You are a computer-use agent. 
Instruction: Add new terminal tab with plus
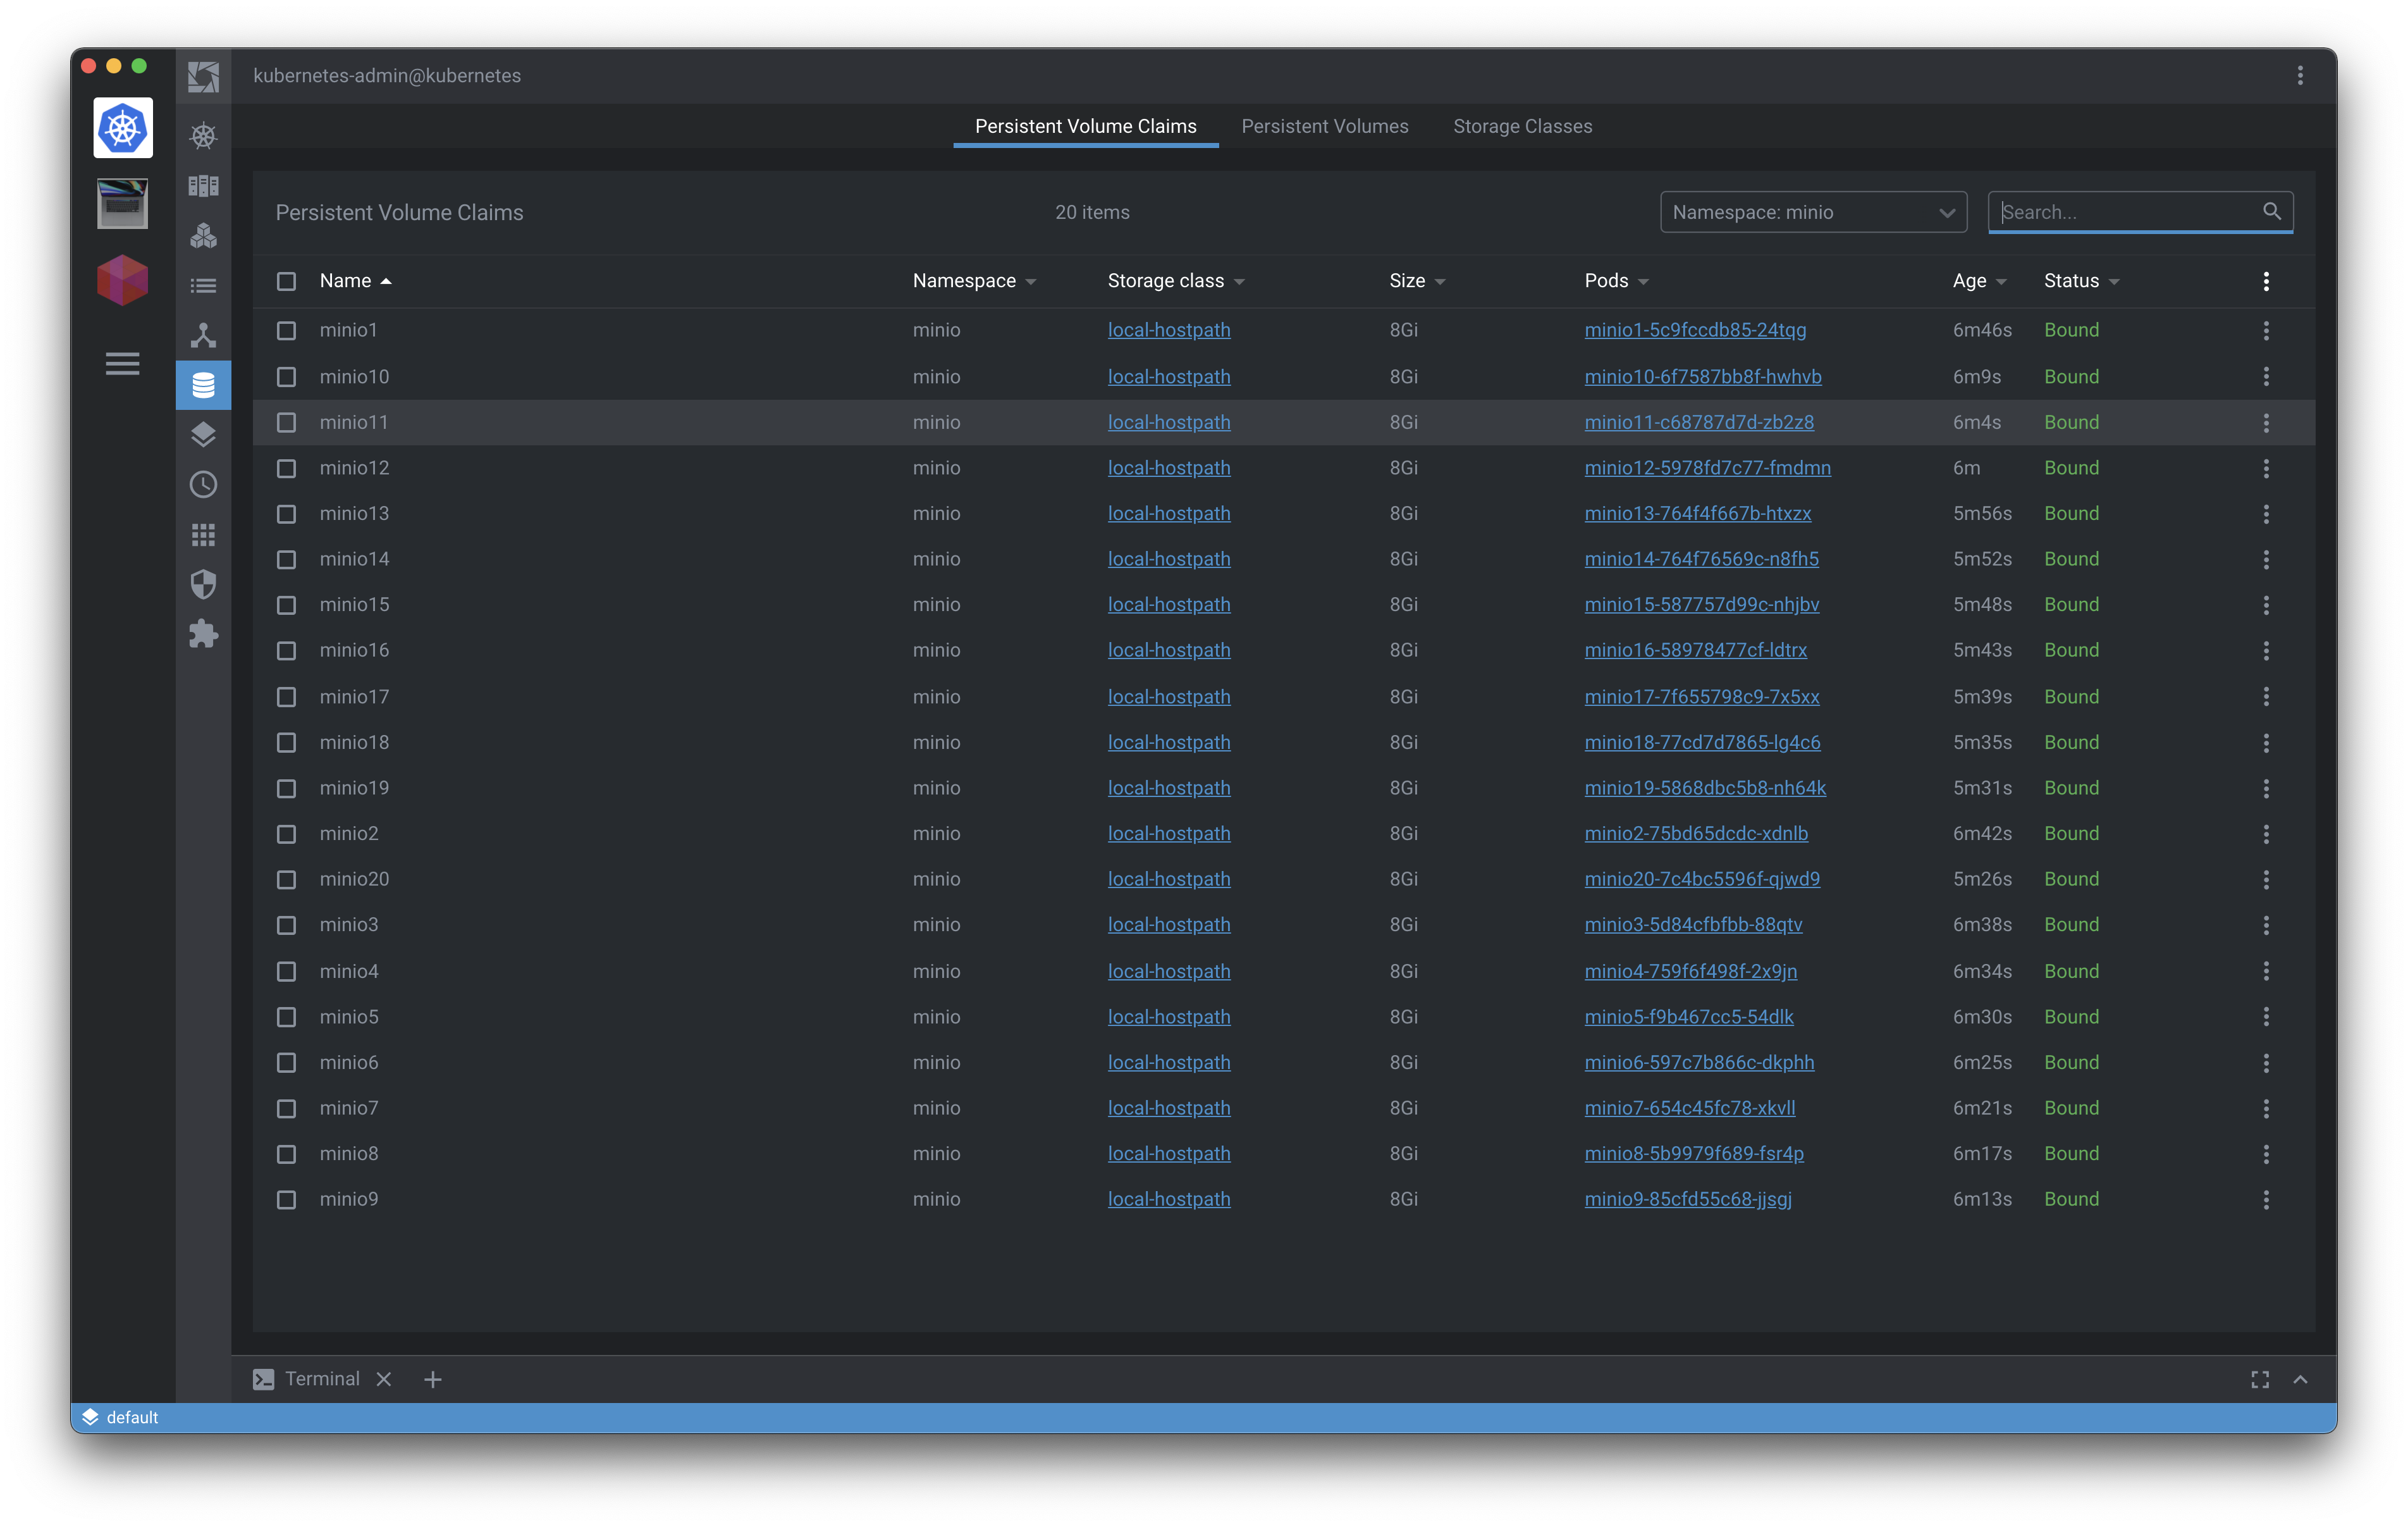pos(433,1380)
